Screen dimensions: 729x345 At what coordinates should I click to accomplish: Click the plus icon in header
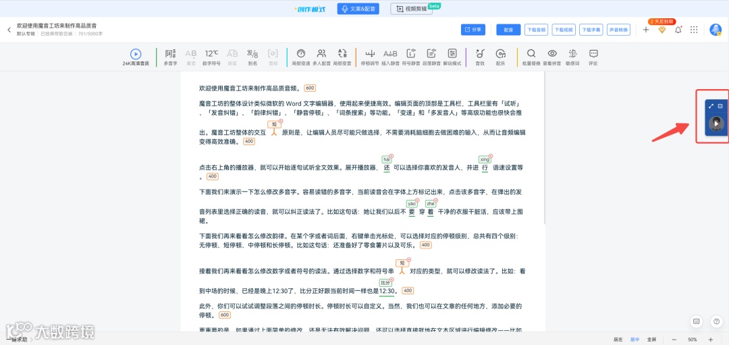[x=646, y=30]
